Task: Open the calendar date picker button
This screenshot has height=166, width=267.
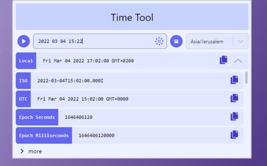Action: point(176,41)
